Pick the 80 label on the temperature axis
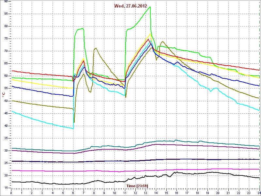 [6, 26]
